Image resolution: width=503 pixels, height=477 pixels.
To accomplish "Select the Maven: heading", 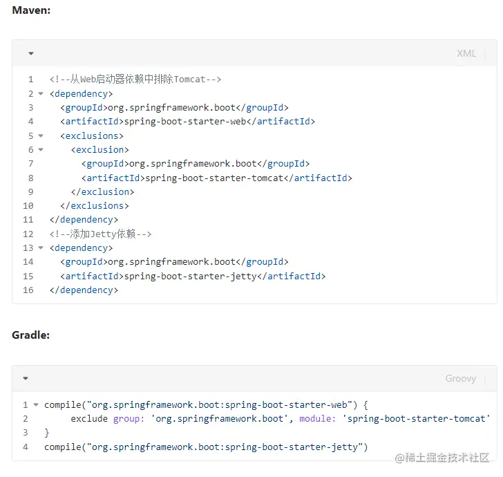I will [x=31, y=10].
